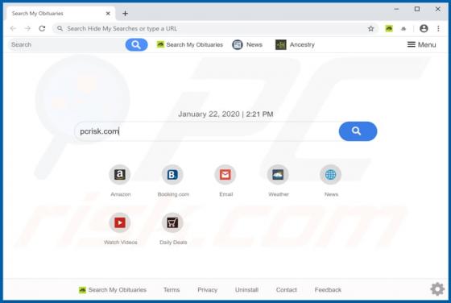Open the Feedback footer link

328,290
